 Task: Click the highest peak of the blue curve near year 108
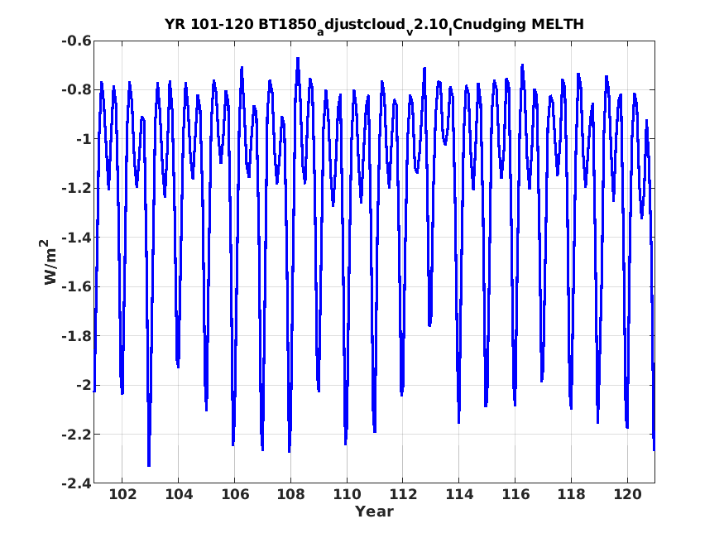(x=298, y=59)
